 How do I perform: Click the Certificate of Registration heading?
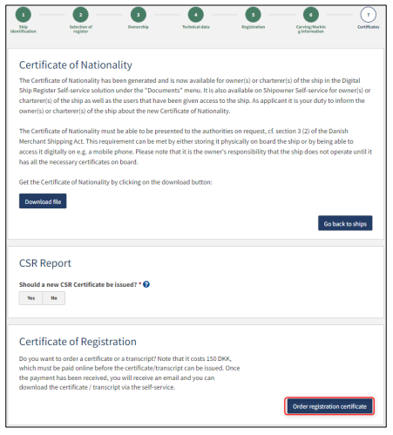point(78,342)
